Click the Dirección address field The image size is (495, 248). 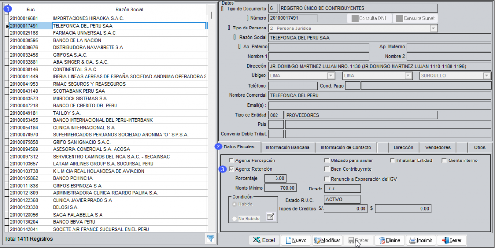[x=379, y=66]
